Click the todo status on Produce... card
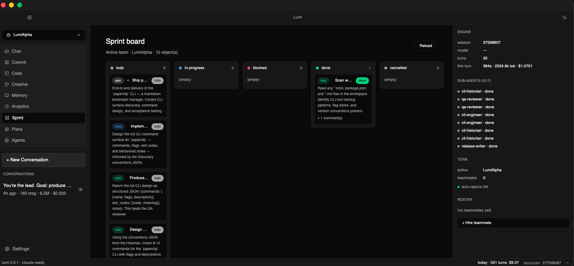The width and height of the screenshot is (574, 266). pos(158,178)
